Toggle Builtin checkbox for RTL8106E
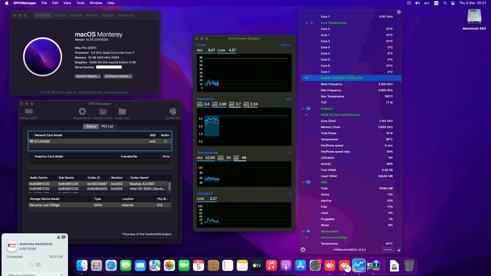The height and width of the screenshot is (276, 491). (x=165, y=141)
